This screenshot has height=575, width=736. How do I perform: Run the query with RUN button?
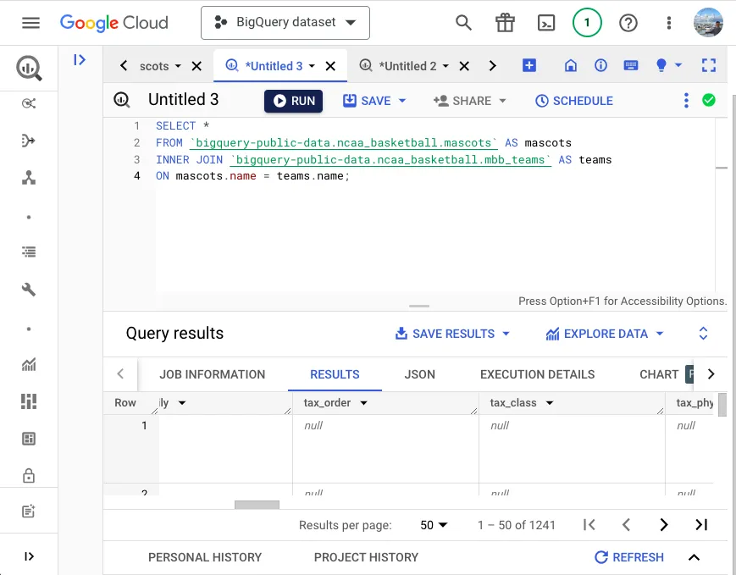293,101
